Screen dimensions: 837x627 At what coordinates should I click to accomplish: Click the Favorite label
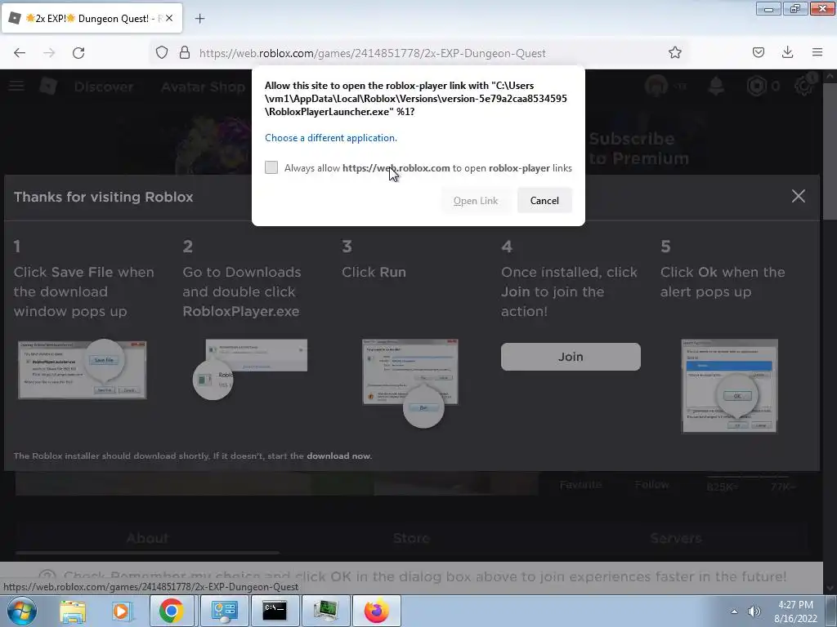tap(580, 485)
